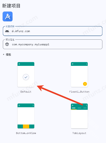Click the Android robot icon in project name field

[x=7, y=31]
